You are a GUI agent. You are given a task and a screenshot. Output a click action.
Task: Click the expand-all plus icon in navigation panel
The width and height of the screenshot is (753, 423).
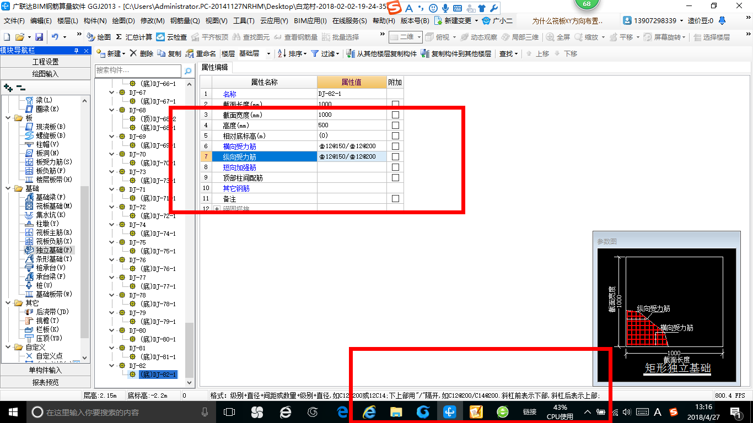coord(8,87)
